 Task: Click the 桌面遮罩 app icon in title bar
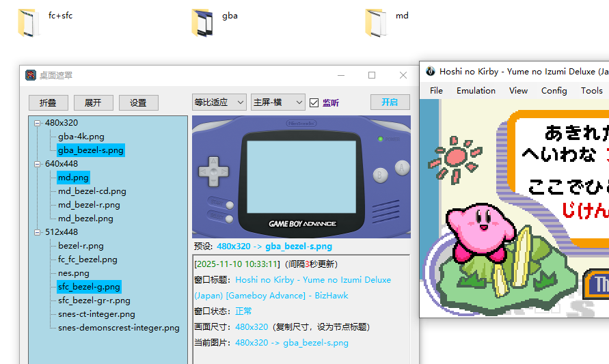(x=31, y=75)
